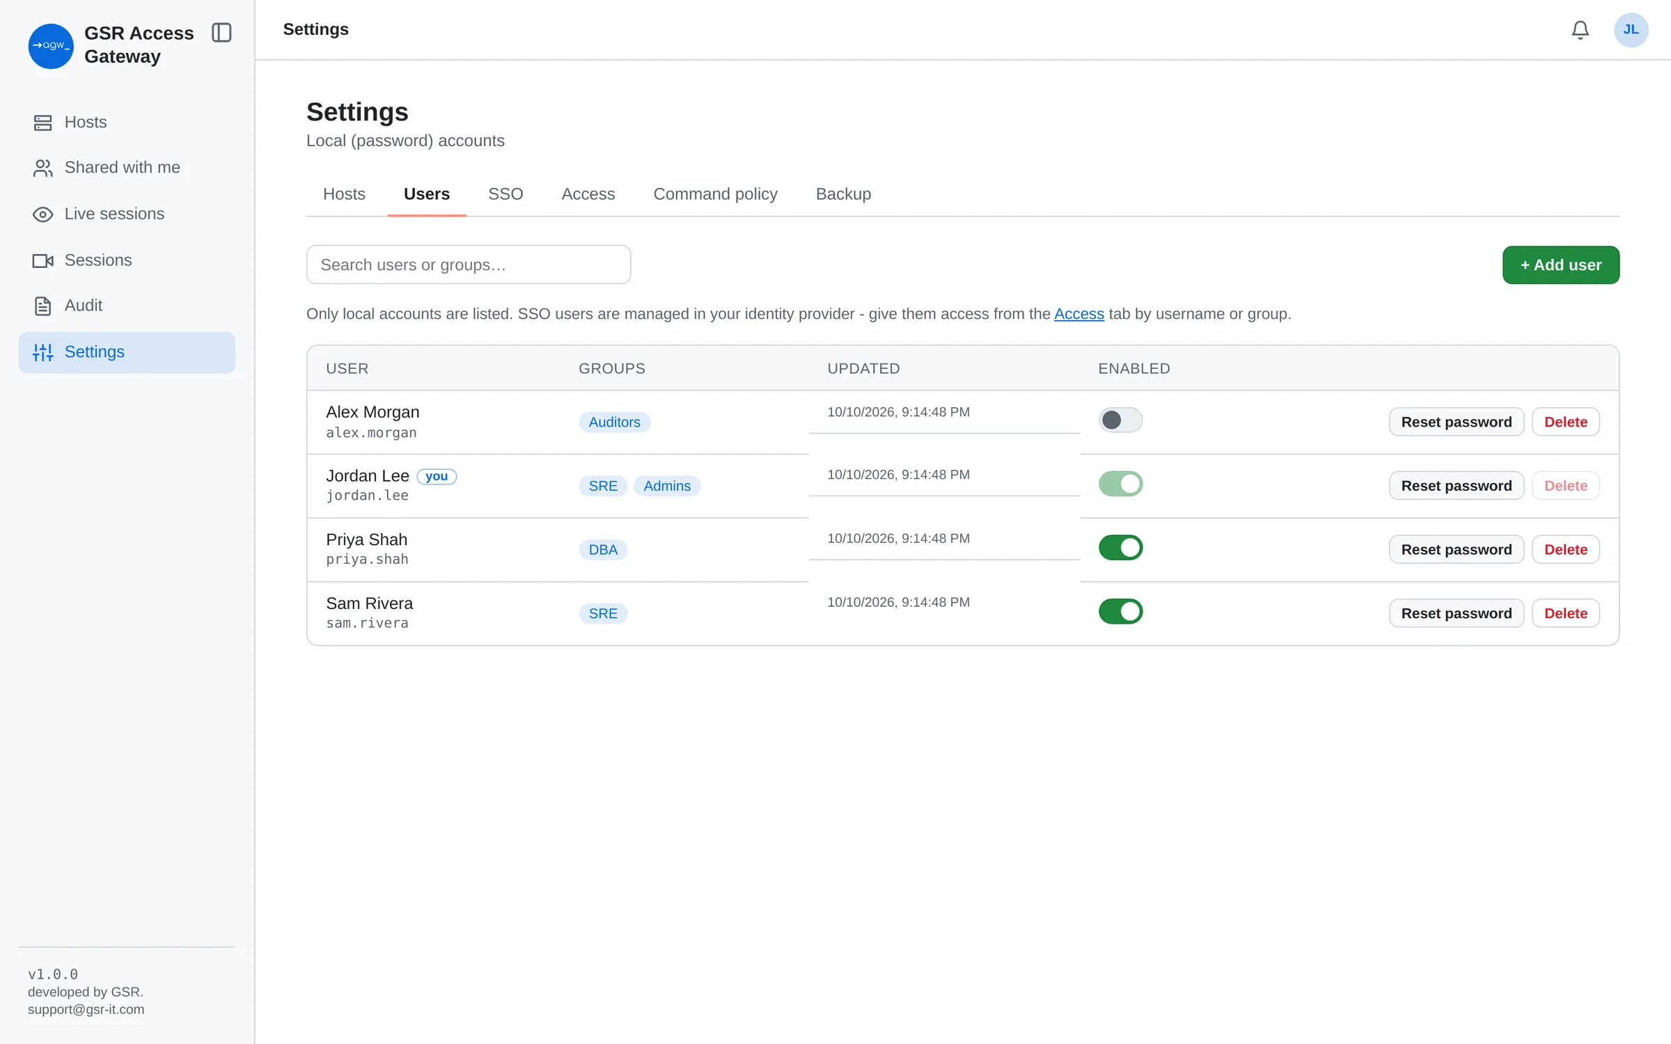Click the Hosts server icon in sidebar
Screen dimensions: 1671x1044
[42, 122]
